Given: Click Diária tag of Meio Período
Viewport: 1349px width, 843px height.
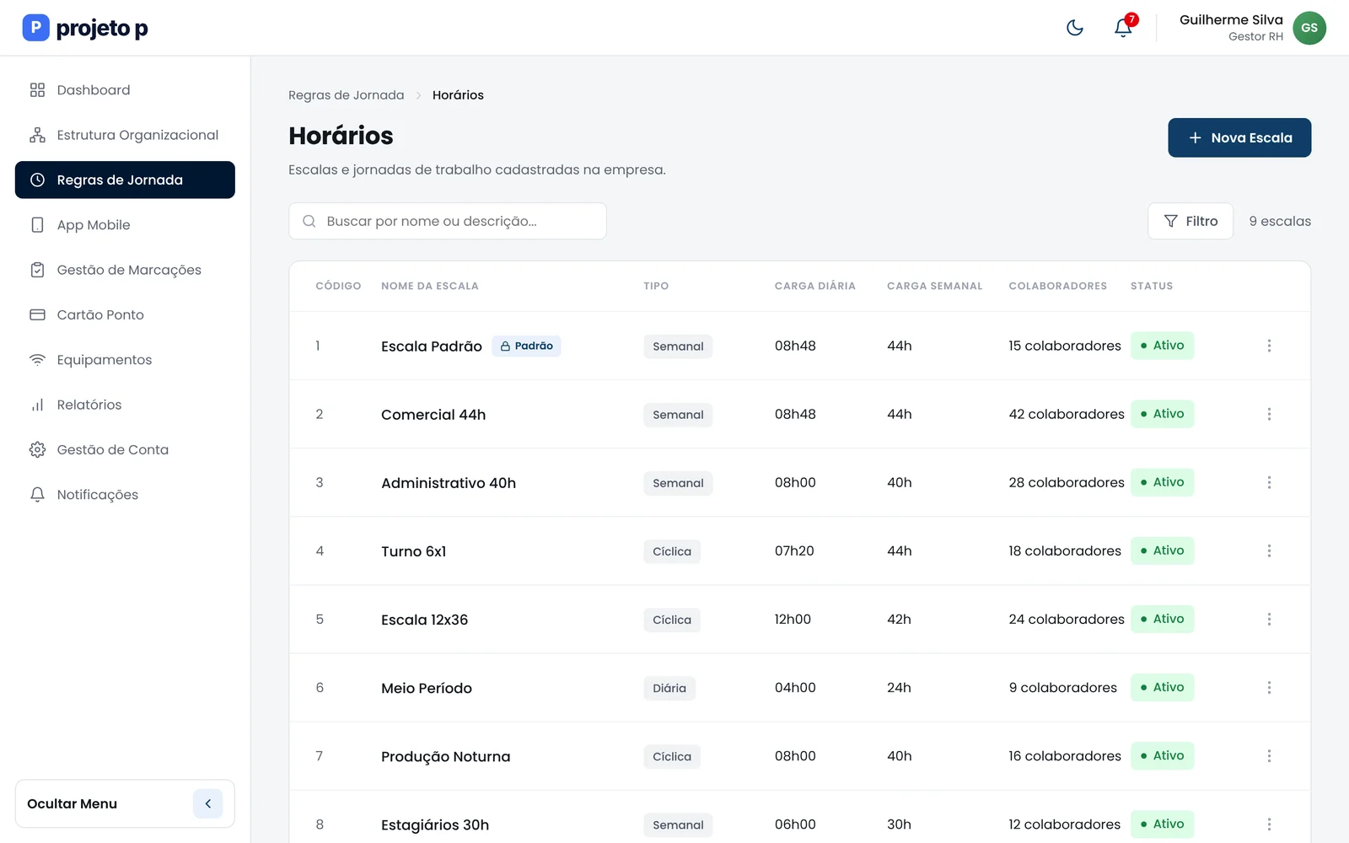Looking at the screenshot, I should (x=669, y=688).
